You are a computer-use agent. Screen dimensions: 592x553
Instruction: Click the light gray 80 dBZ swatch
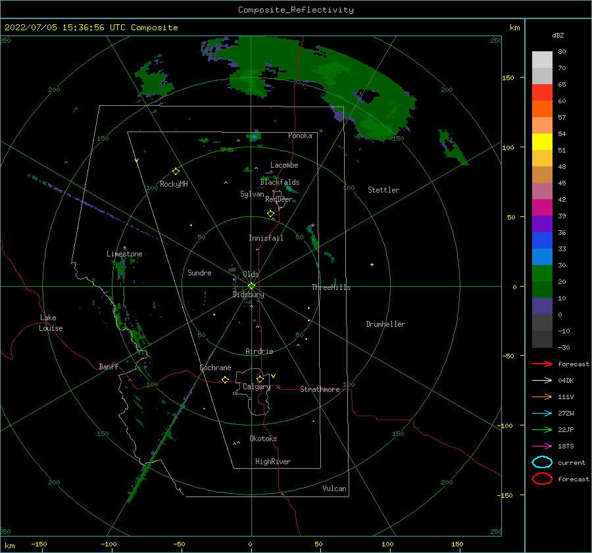(542, 59)
